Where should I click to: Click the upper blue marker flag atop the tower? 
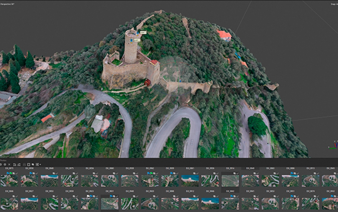138,33
